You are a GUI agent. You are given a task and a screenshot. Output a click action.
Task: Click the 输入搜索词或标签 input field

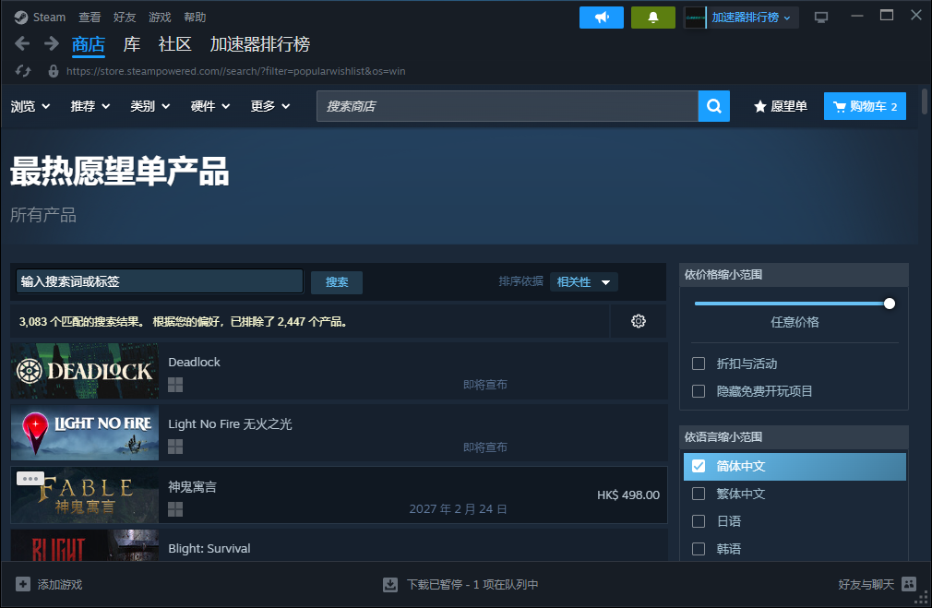coord(160,281)
